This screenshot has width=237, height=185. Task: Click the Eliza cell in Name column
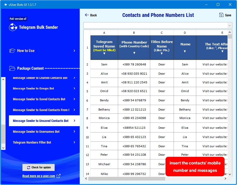[185, 128]
